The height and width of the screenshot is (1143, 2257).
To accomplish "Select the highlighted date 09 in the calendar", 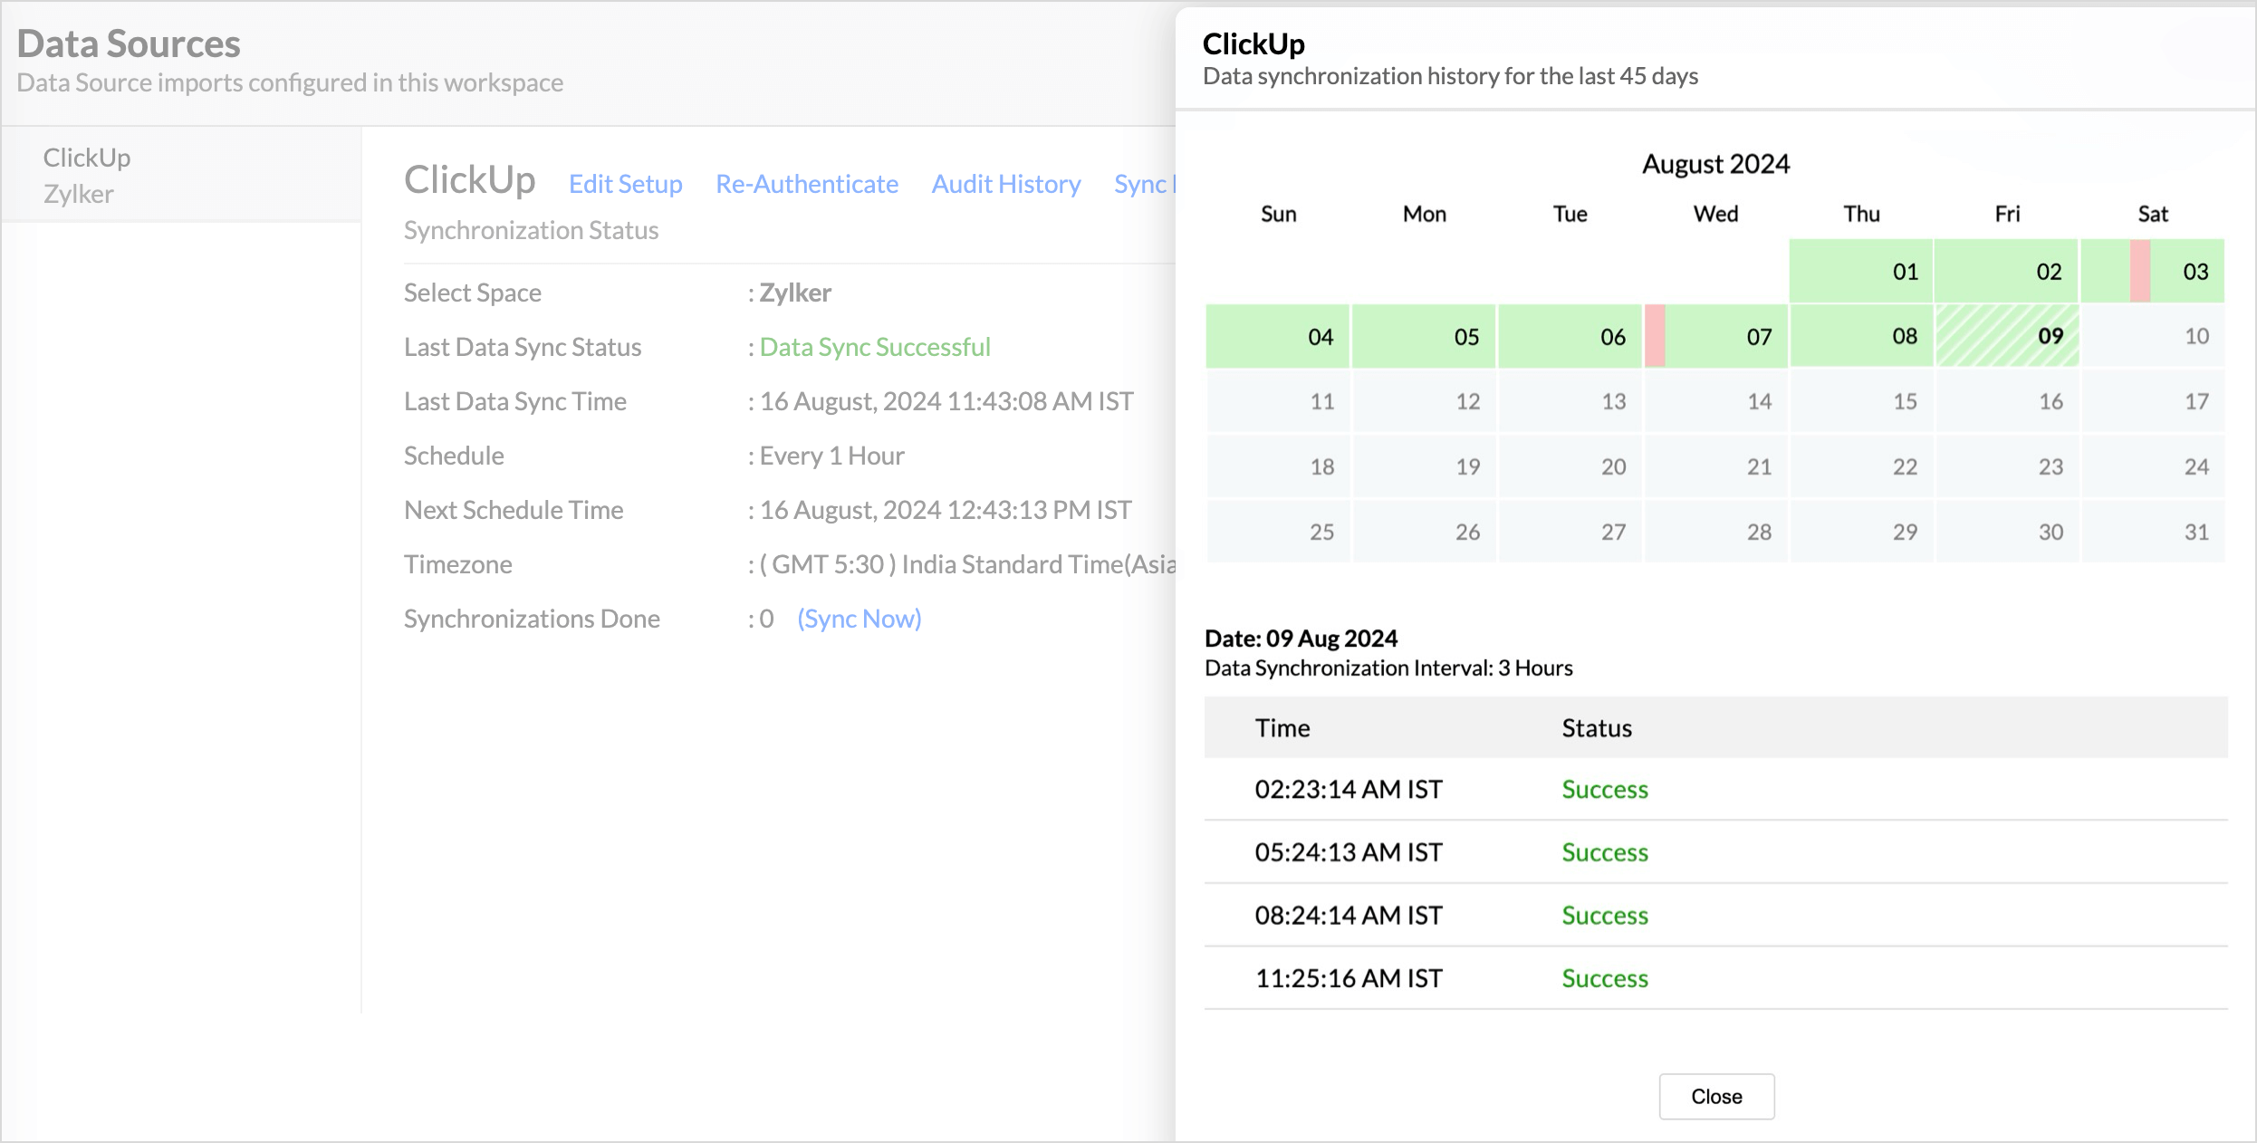I will [2007, 336].
